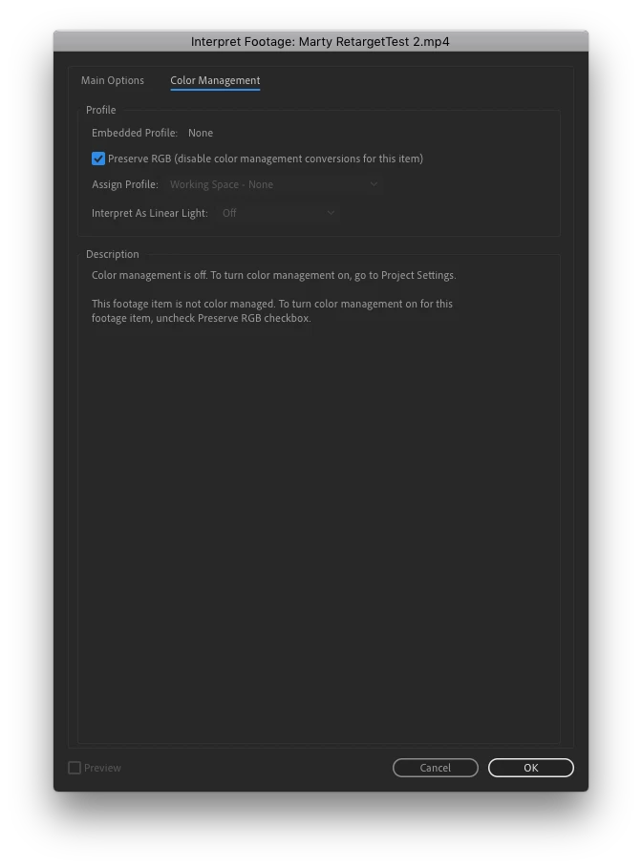
Task: Click the Embedded Profile None value
Action: [201, 133]
